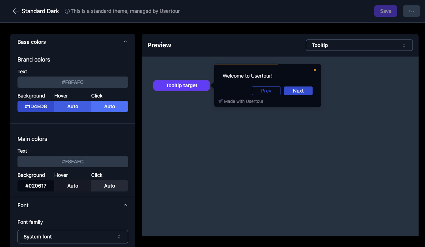Viewport: 425px width, 247px height.
Task: Click the Brand colors text color field
Action: 72,82
